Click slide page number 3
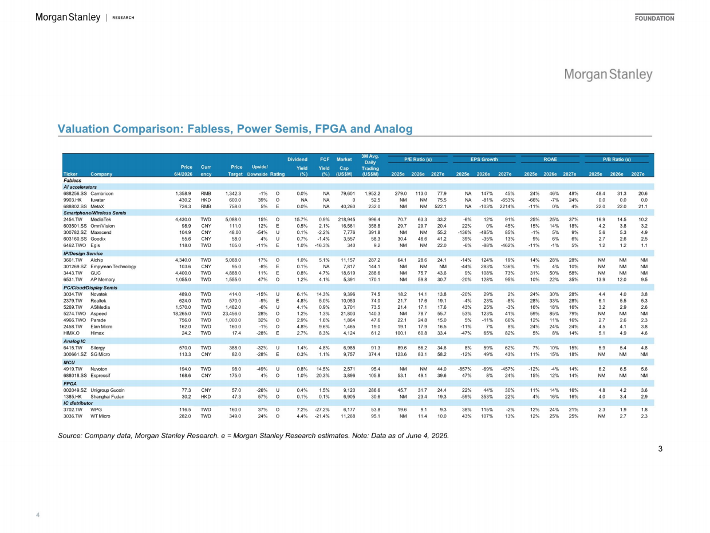710x533 pixels. pos(660,449)
